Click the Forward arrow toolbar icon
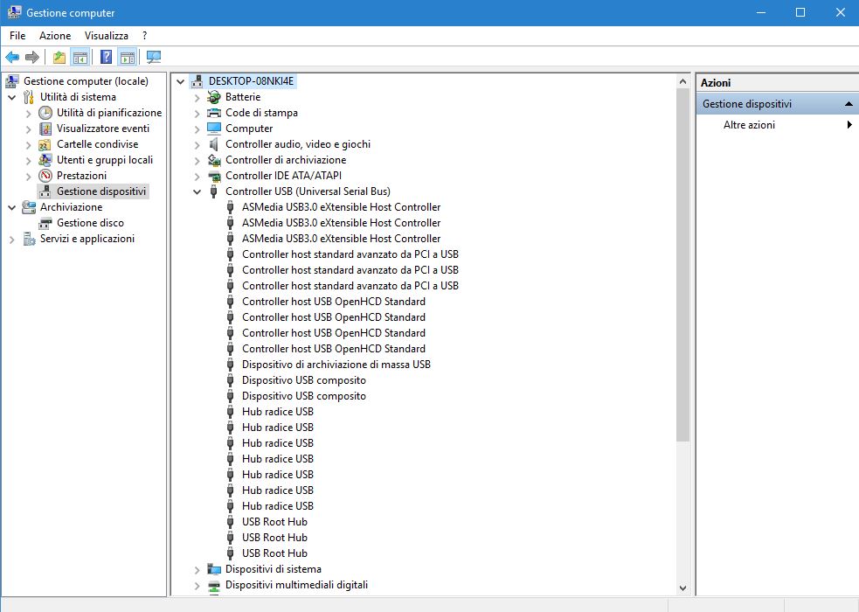 point(32,57)
